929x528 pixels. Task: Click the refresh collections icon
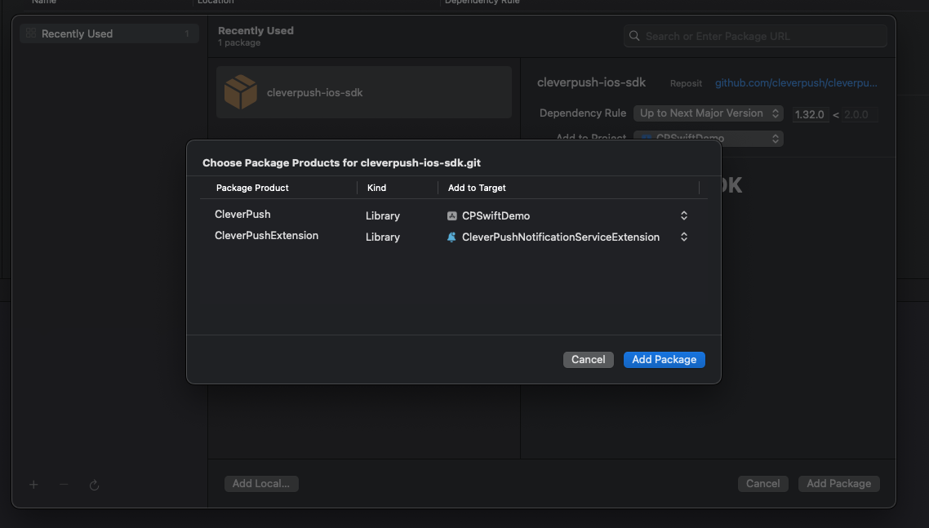pos(94,486)
